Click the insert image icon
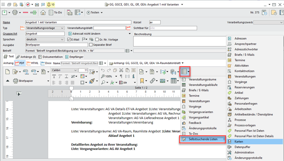This screenshot has width=284, height=161. (162, 81)
